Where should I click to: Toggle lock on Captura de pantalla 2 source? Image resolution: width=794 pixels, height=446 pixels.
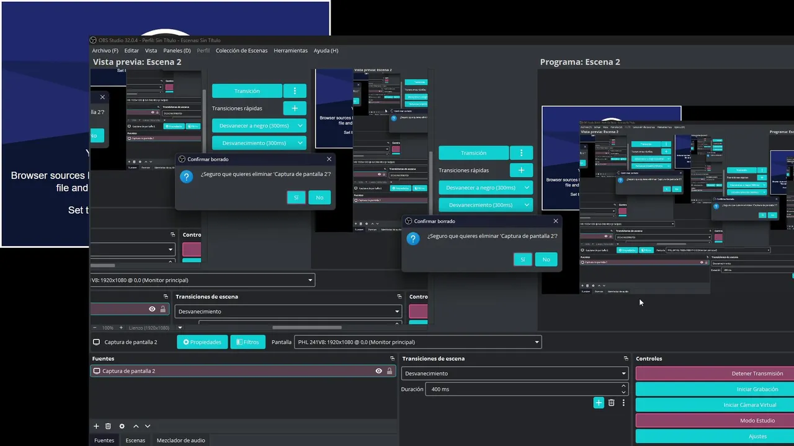[390, 371]
